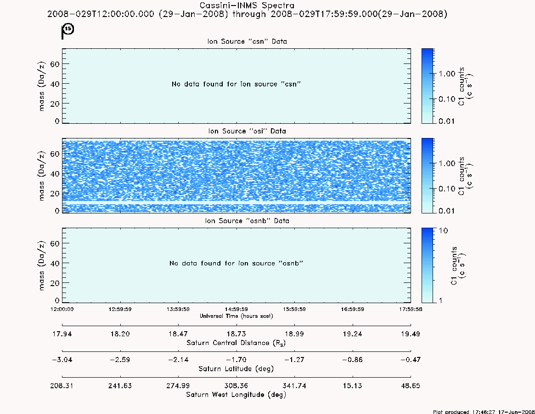Click the 18.99 distance value
The height and width of the screenshot is (414, 535).
click(294, 334)
